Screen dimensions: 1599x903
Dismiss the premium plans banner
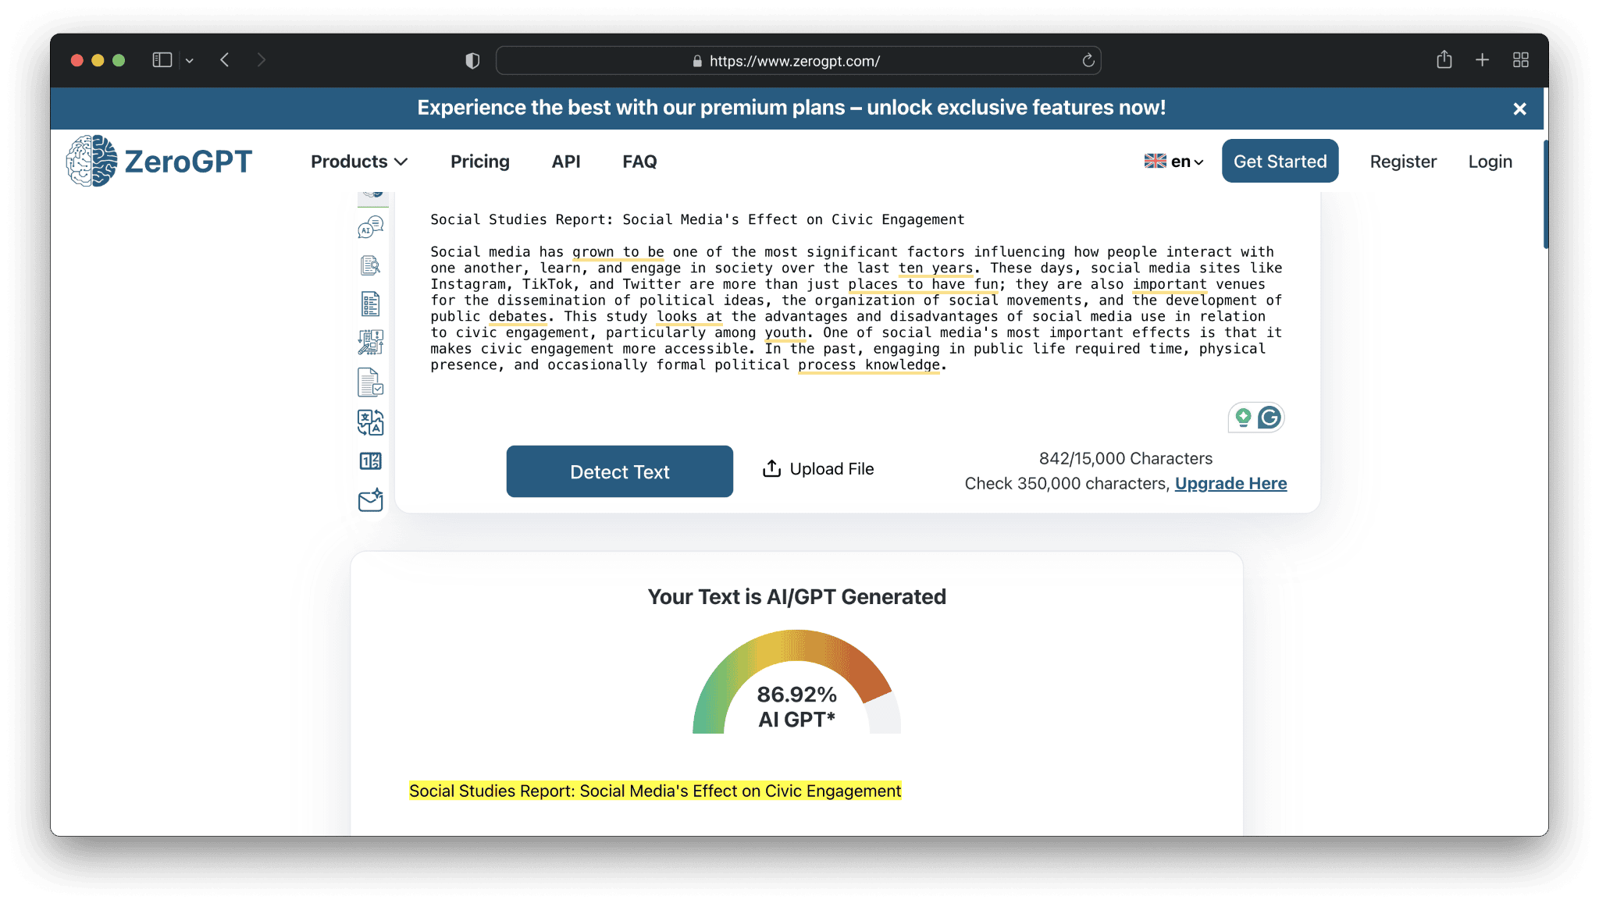1519,108
